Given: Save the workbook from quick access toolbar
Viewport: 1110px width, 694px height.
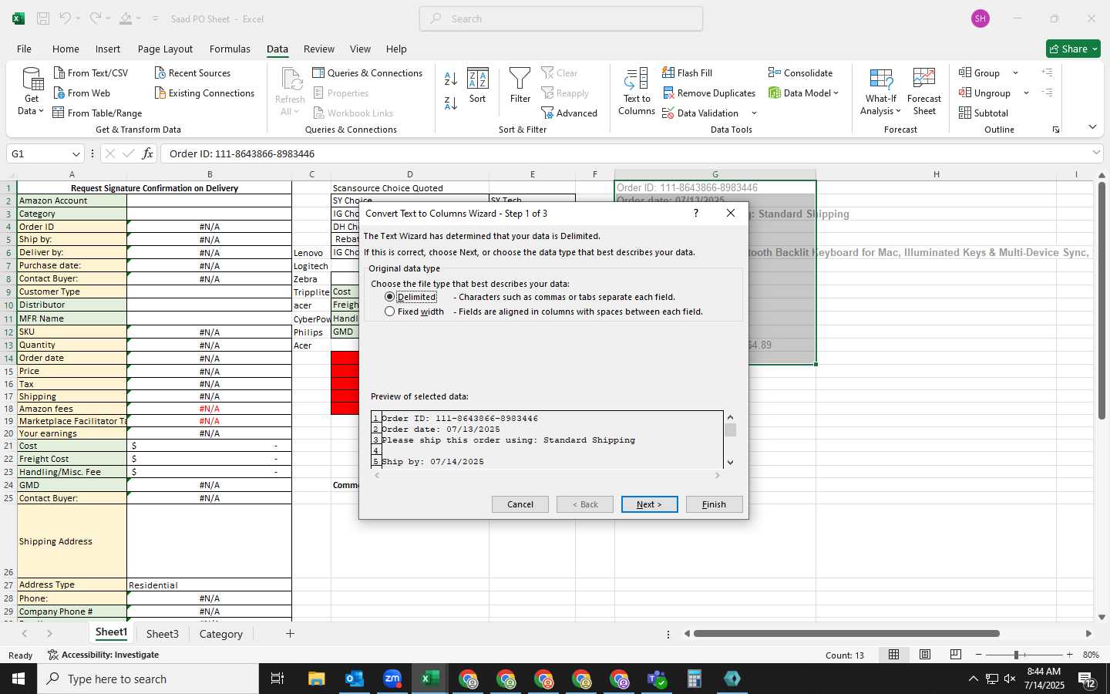Looking at the screenshot, I should point(43,19).
